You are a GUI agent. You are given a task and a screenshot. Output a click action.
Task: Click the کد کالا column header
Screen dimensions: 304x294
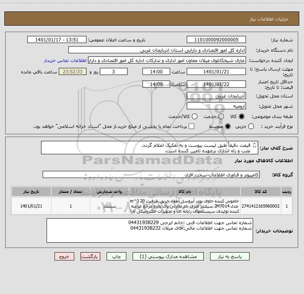[261, 191]
